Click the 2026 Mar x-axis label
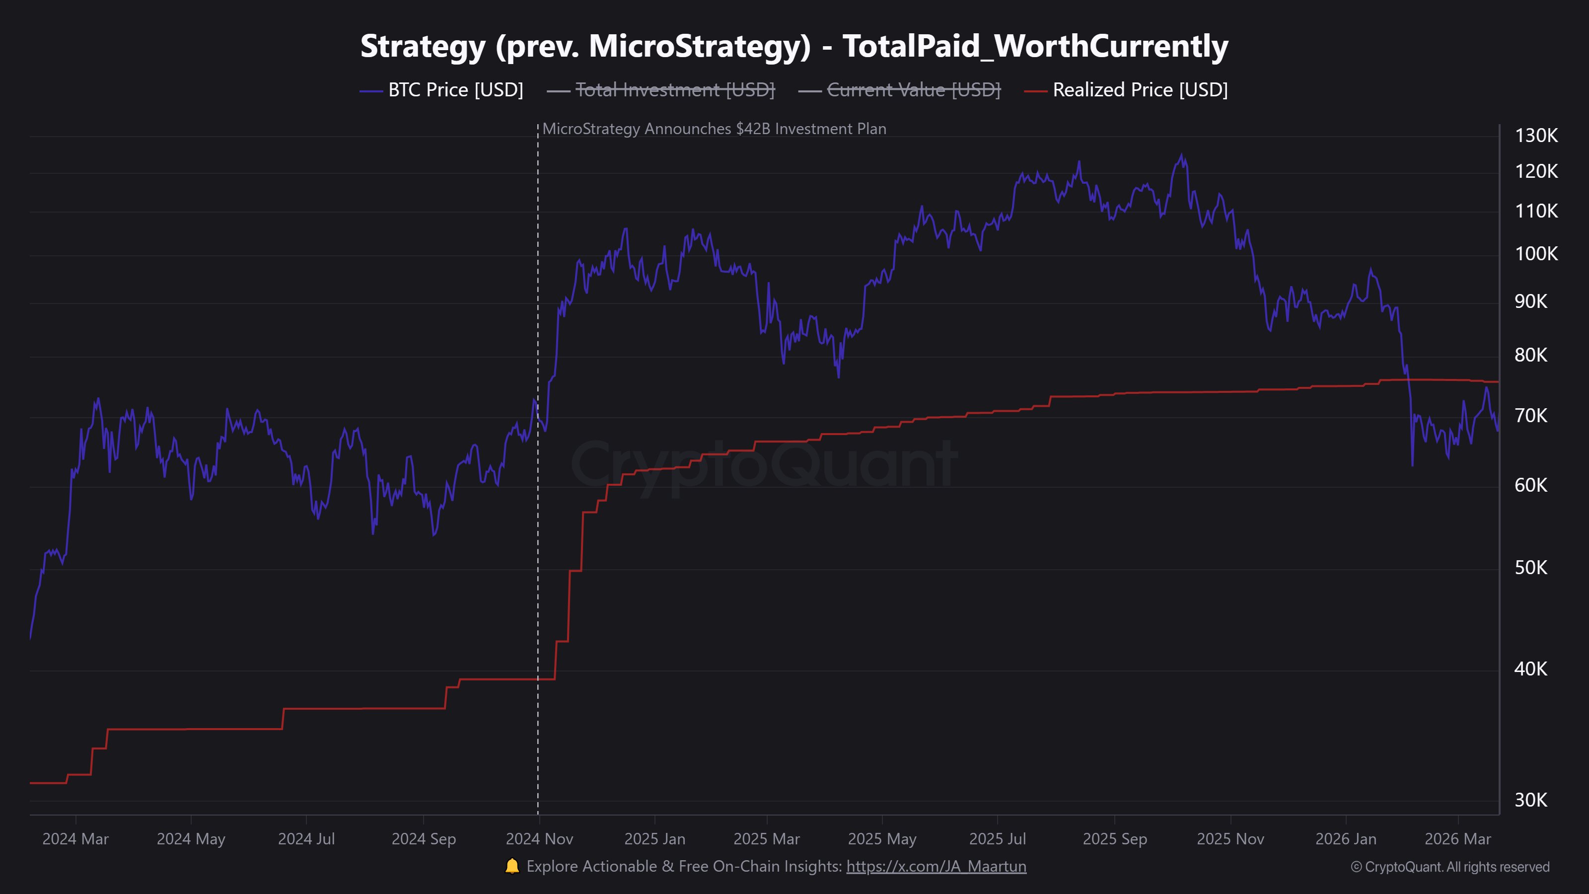The height and width of the screenshot is (894, 1589). coord(1457,839)
